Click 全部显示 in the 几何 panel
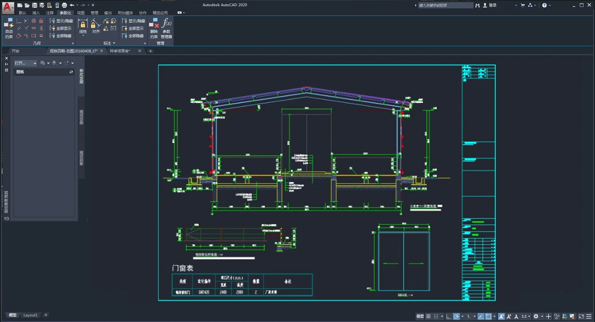595x322 pixels. tap(61, 28)
